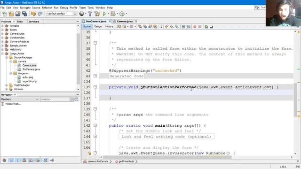Click the search field at top right

pos(262,8)
